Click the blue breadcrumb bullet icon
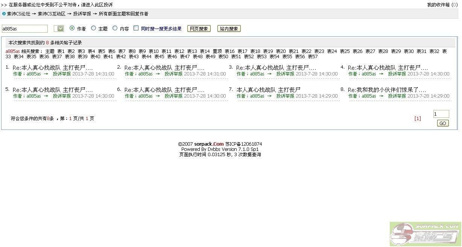The height and width of the screenshot is (247, 462). coord(4,14)
